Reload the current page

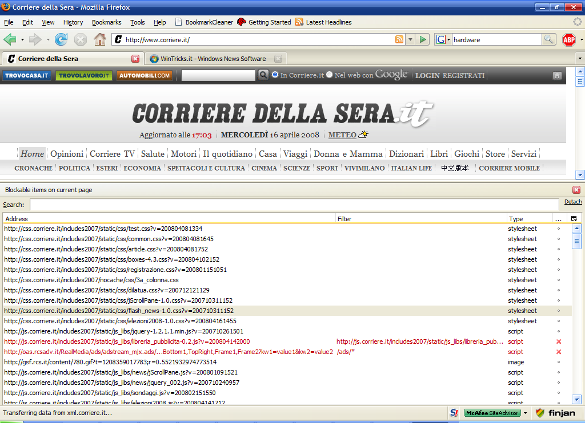(x=61, y=39)
